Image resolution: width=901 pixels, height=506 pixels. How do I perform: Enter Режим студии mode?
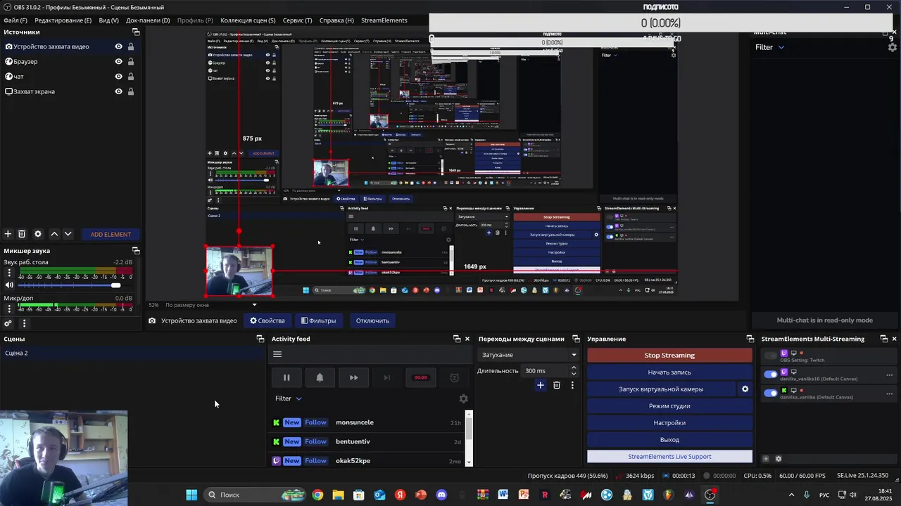[669, 406]
